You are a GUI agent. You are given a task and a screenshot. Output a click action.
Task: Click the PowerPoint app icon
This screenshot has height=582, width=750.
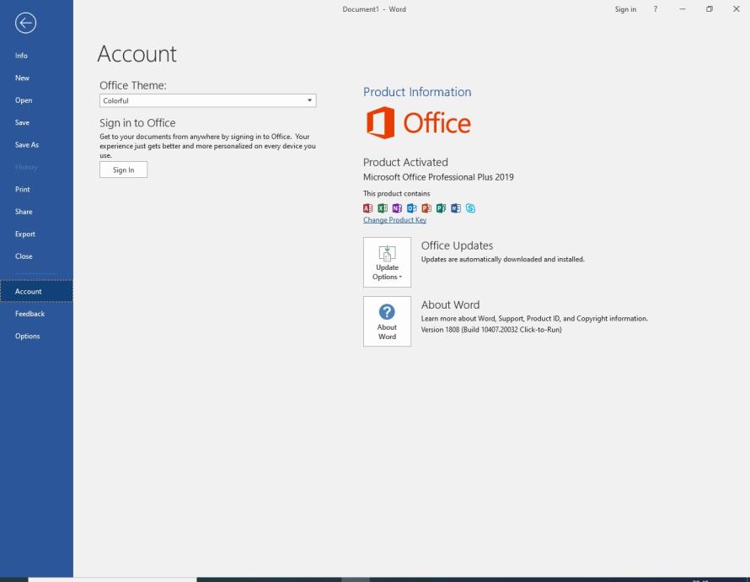[426, 208]
